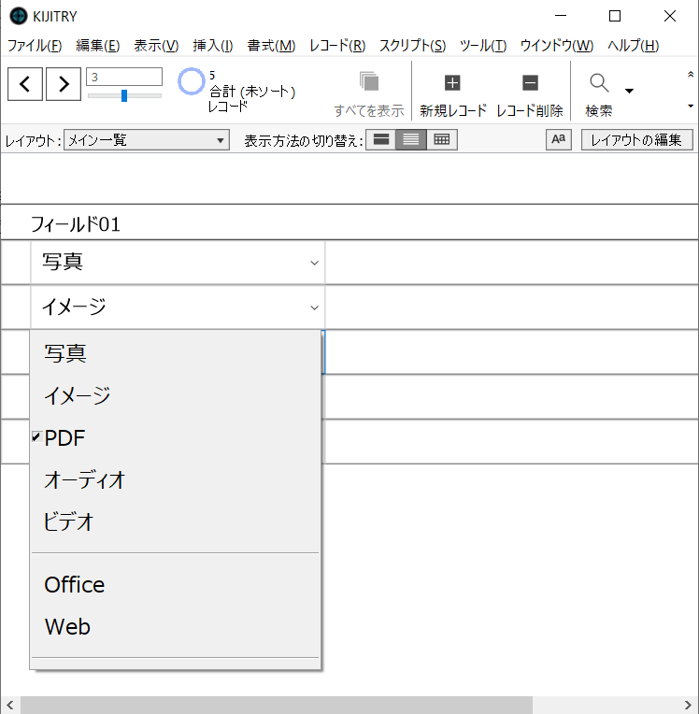Open the layout selector dropdown
Viewport: 699px width, 714px height.
147,140
